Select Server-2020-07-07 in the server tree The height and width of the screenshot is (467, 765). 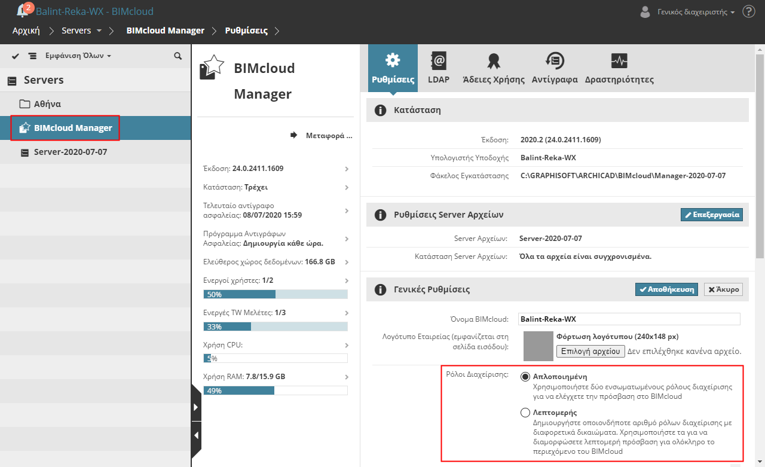pos(96,152)
